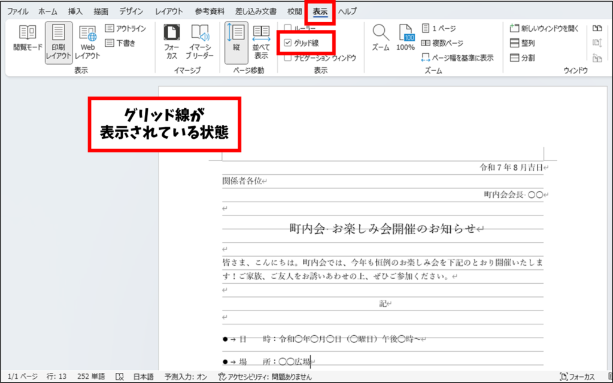Switch to the レイアウト (Layout) tab
Screen dimensions: 613x383
coord(169,11)
